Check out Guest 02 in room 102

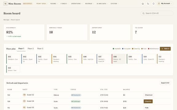(x=149, y=95)
